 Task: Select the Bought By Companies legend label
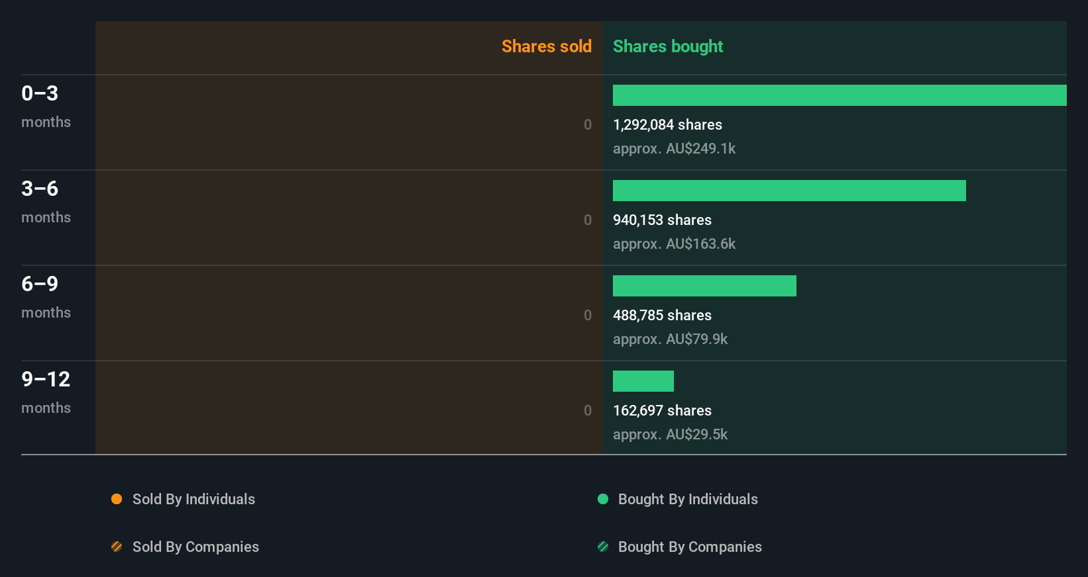click(x=690, y=547)
